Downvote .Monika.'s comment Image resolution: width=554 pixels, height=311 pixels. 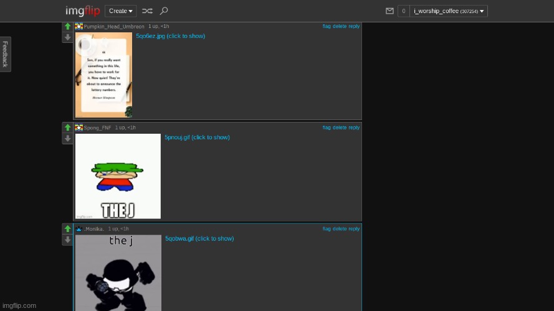pos(67,240)
